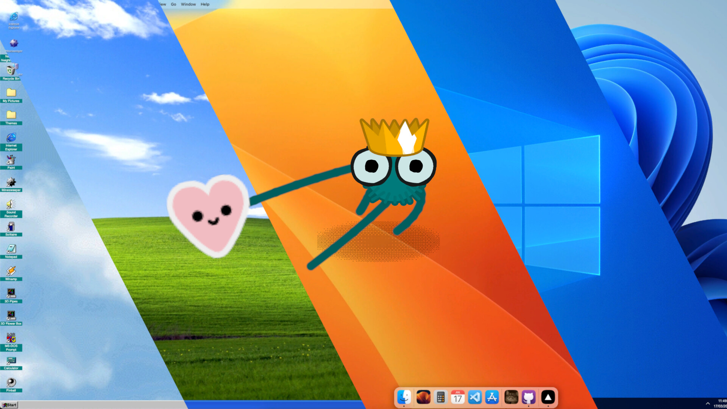The width and height of the screenshot is (727, 409).
Task: Open GitHub Desktop in the dock
Action: (529, 397)
